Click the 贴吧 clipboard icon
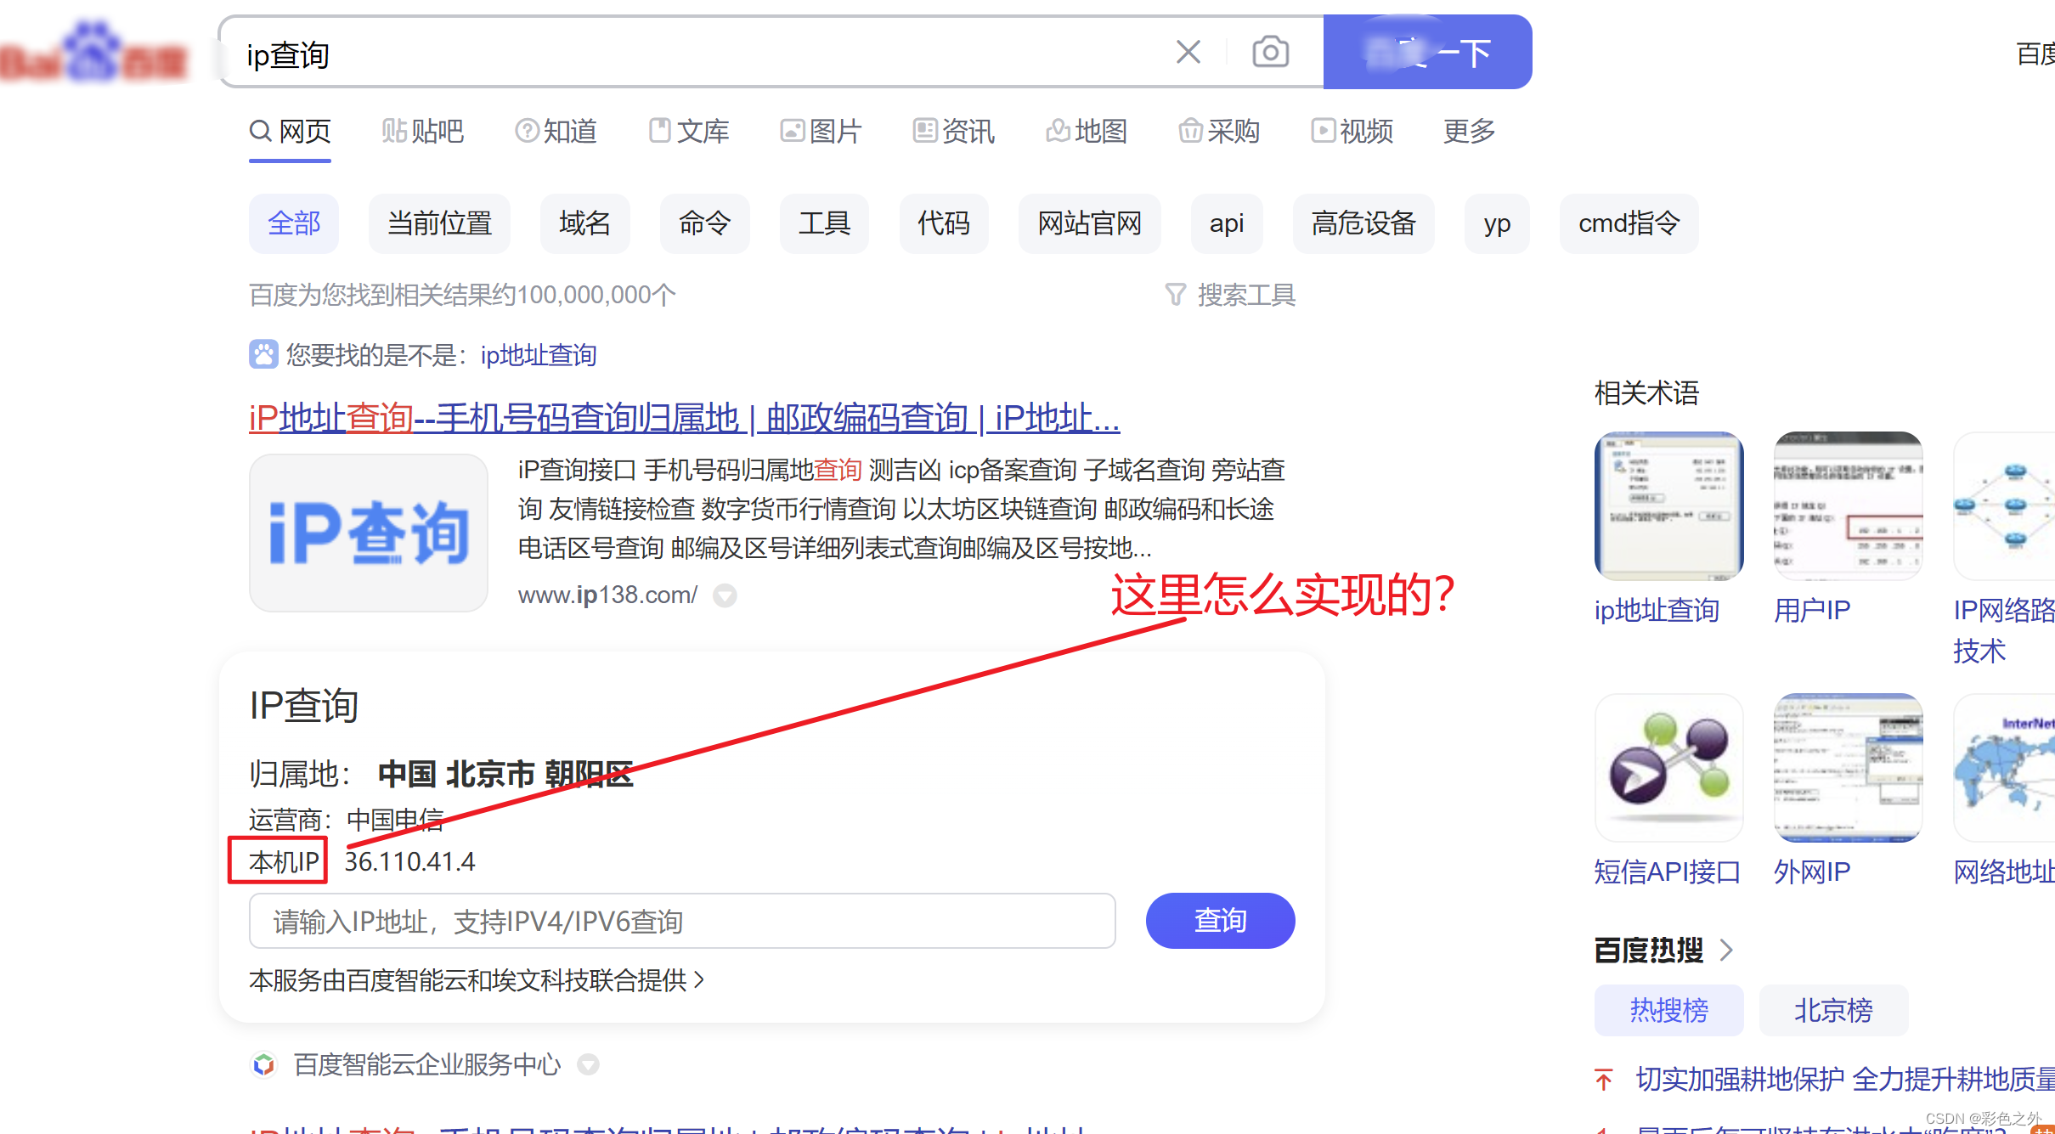The width and height of the screenshot is (2055, 1134). [x=393, y=130]
